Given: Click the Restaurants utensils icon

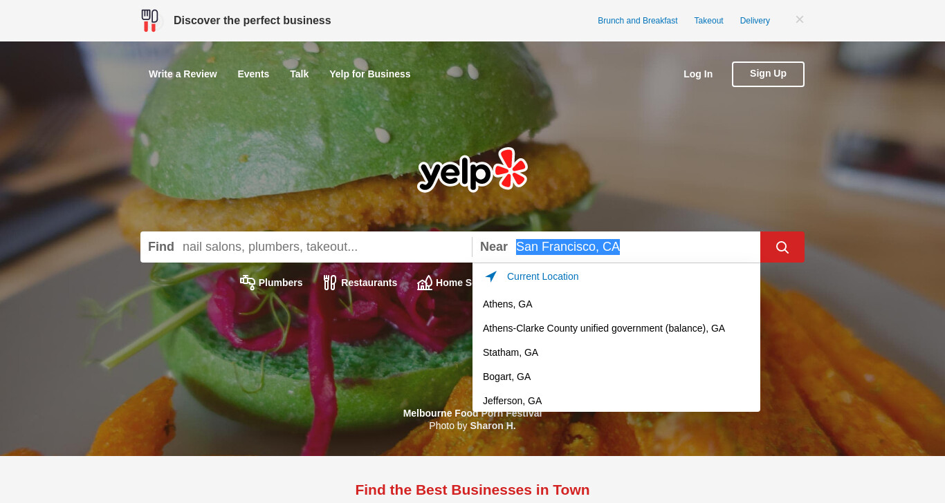Looking at the screenshot, I should click(x=330, y=283).
